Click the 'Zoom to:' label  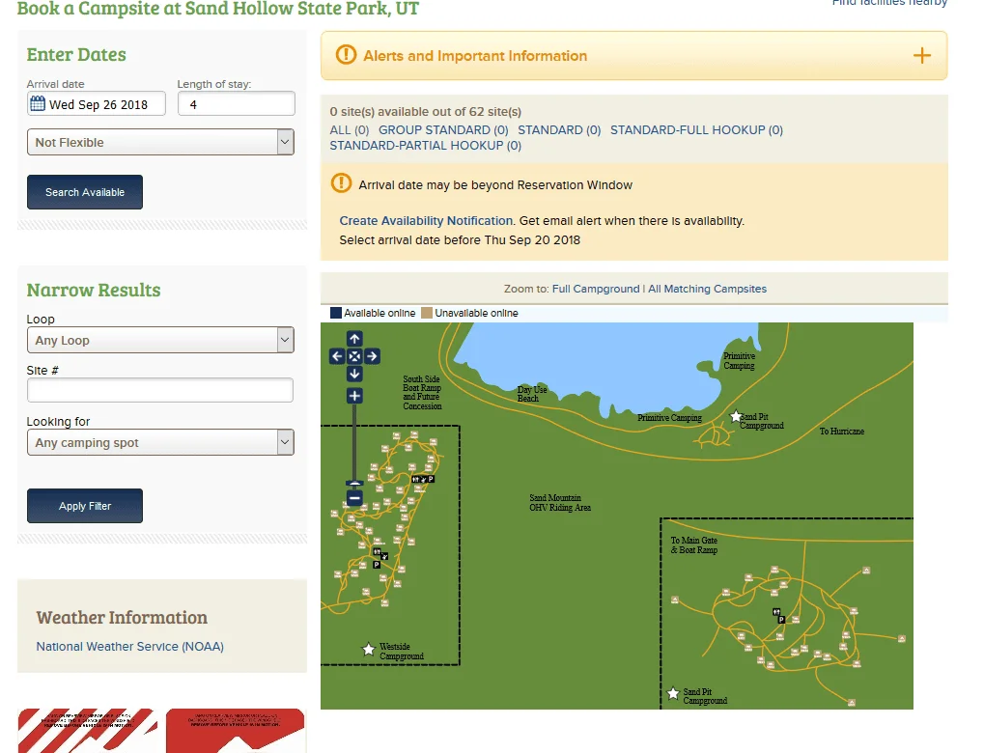[x=526, y=289]
